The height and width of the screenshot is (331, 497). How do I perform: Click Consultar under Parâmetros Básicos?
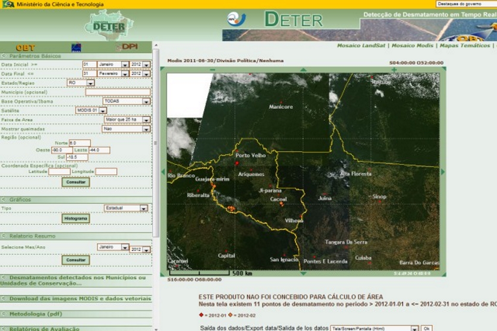75,182
